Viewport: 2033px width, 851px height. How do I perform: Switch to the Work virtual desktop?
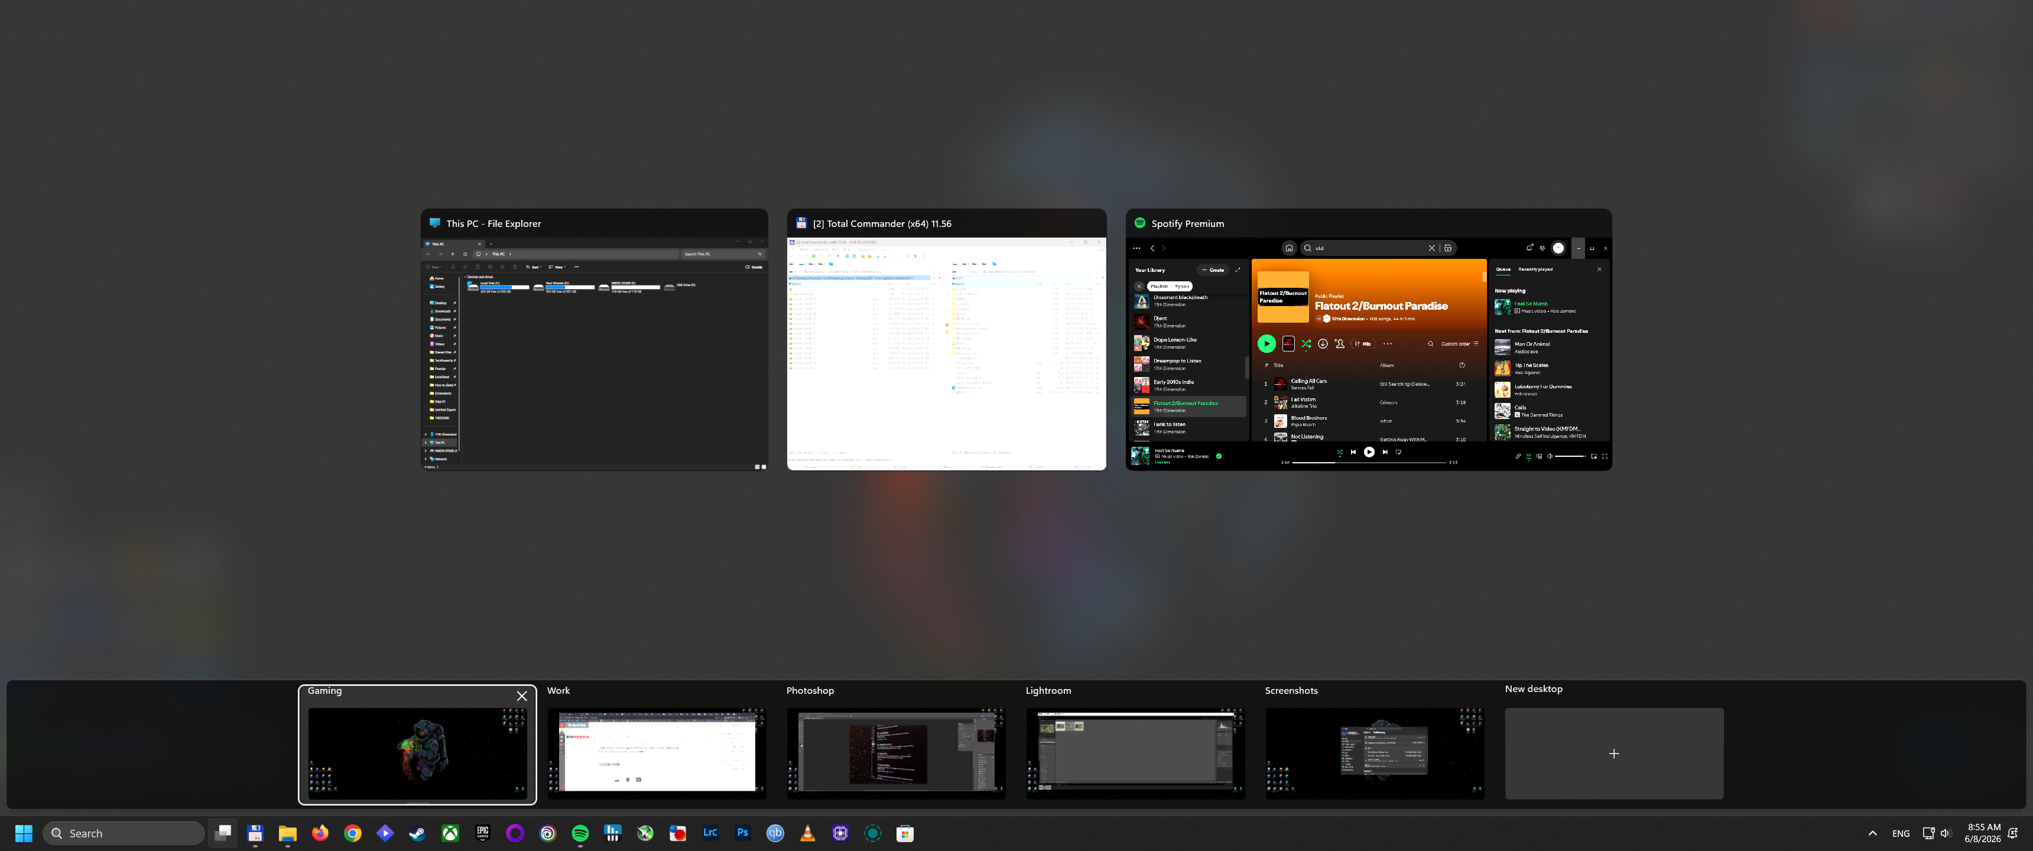tap(657, 753)
